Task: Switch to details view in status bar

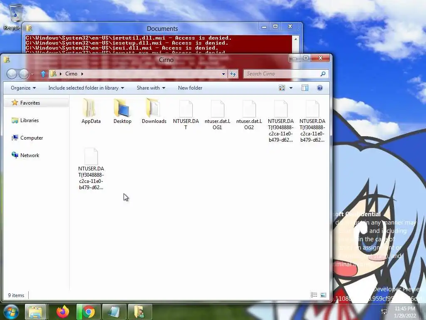Action: pyautogui.click(x=314, y=295)
